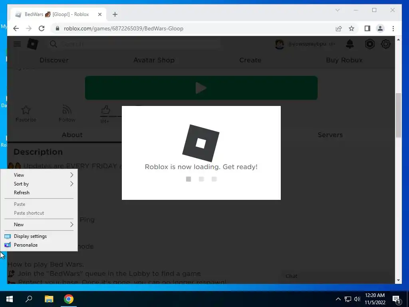The image size is (409, 307).
Task: Click the green Play button
Action: click(x=201, y=88)
